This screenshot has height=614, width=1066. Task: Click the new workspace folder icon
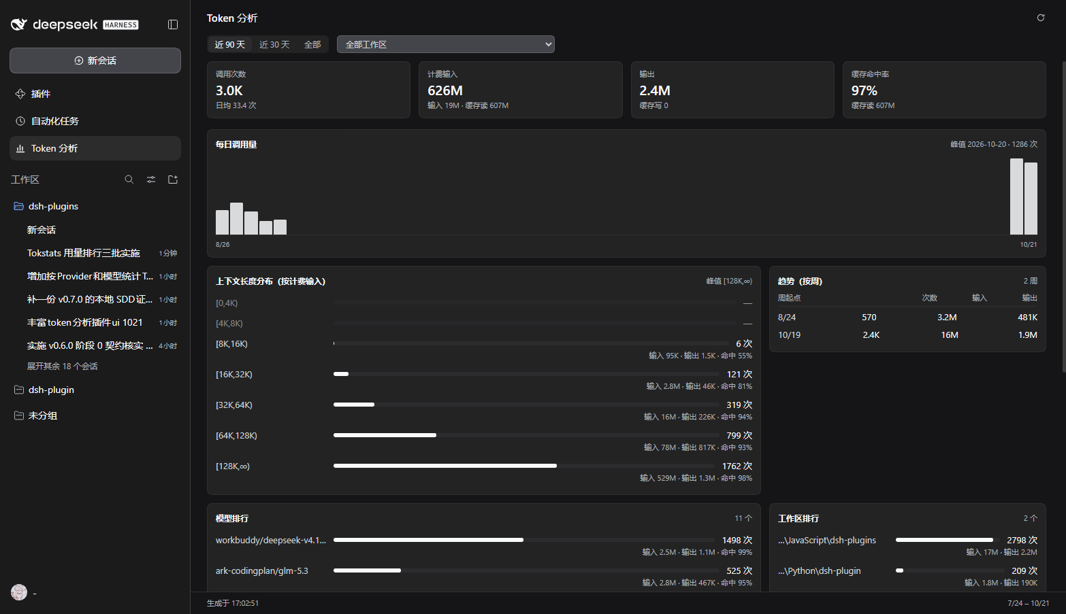coord(173,180)
